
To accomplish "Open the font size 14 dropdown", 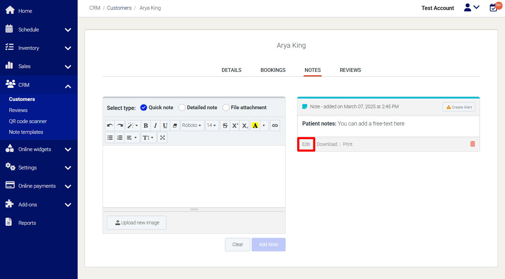I will [212, 125].
